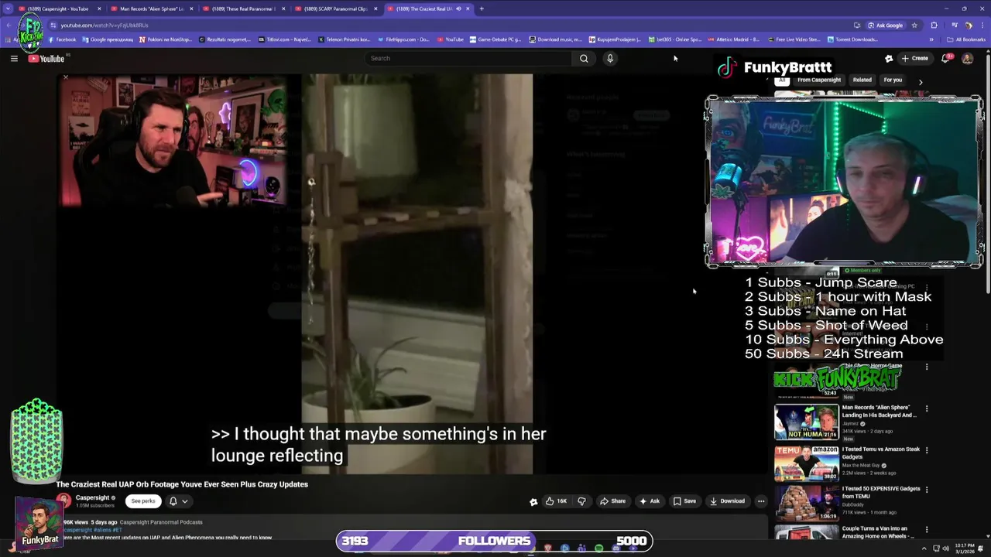Click the Ask Google button

pos(885,25)
